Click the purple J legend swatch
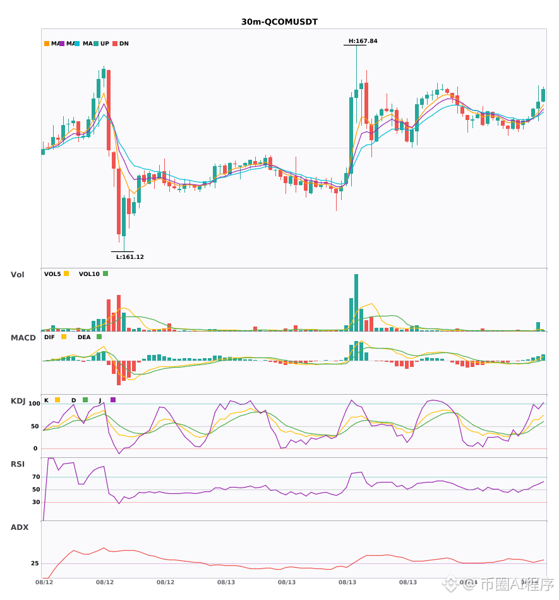 coord(113,400)
